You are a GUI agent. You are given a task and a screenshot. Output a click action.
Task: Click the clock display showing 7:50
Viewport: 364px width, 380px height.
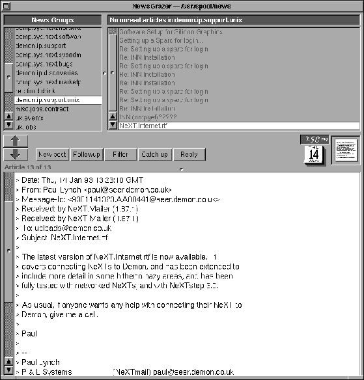click(x=315, y=139)
